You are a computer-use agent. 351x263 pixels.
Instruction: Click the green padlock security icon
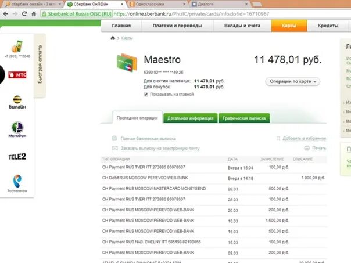pos(44,14)
